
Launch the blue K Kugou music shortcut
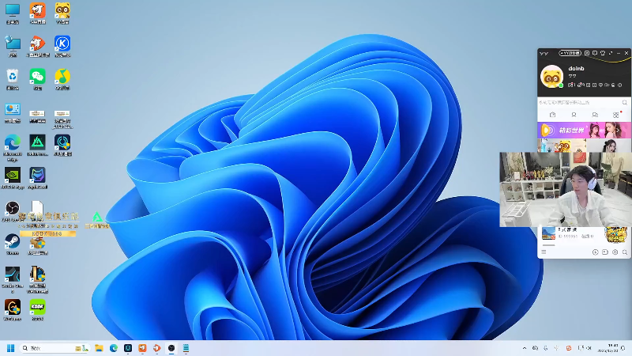62,46
